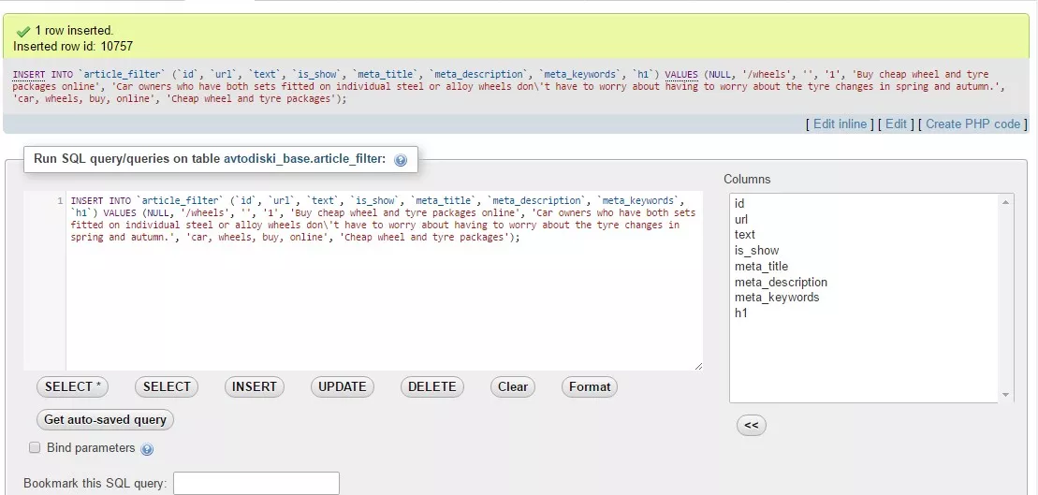Image resolution: width=1038 pixels, height=495 pixels.
Task: Open the Bind parameters help icon
Action: coord(147,449)
